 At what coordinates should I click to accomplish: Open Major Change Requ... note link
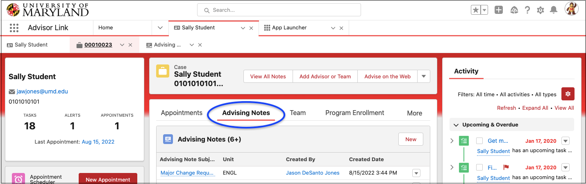tap(188, 173)
